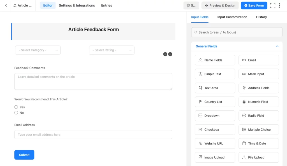The height and width of the screenshot is (166, 287).
Task: Switch to the Input Customization tab
Action: click(232, 17)
